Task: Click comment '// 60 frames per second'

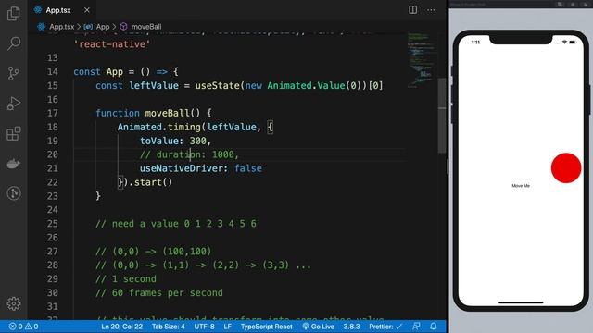Action: pyautogui.click(x=159, y=293)
